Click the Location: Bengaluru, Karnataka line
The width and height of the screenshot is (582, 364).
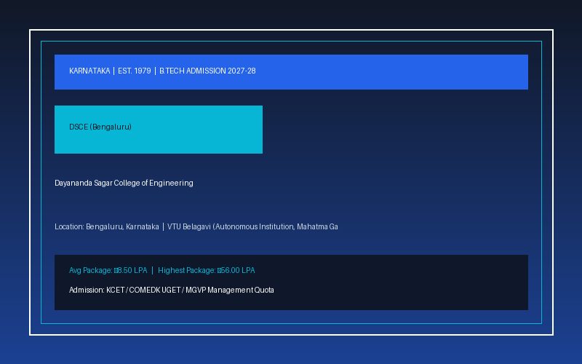pyautogui.click(x=196, y=226)
